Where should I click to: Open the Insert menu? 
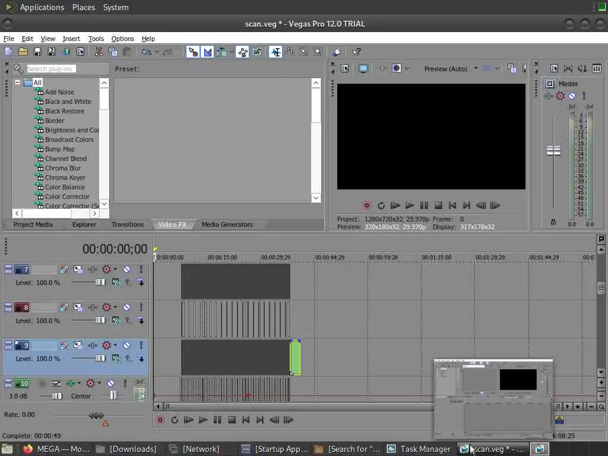71,39
